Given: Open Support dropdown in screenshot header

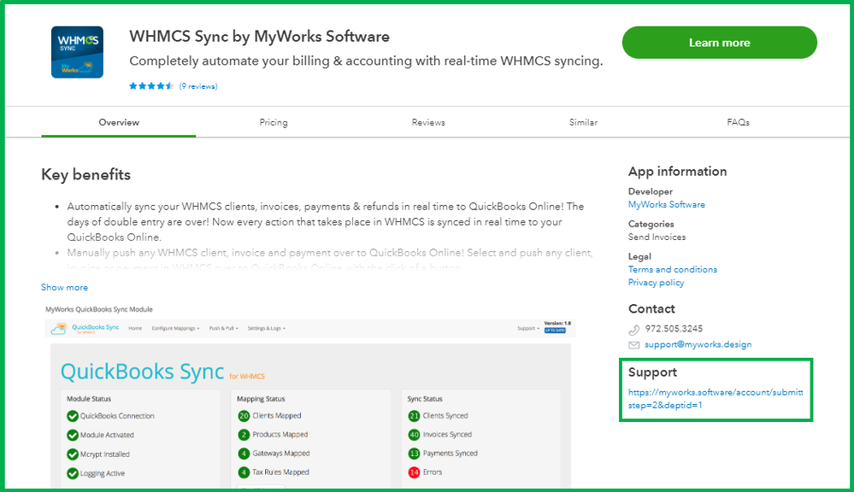Looking at the screenshot, I should [x=528, y=328].
